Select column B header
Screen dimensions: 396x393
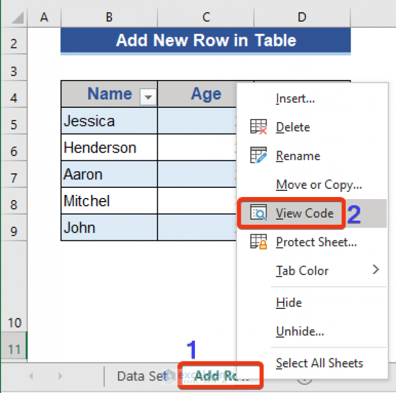tap(109, 17)
